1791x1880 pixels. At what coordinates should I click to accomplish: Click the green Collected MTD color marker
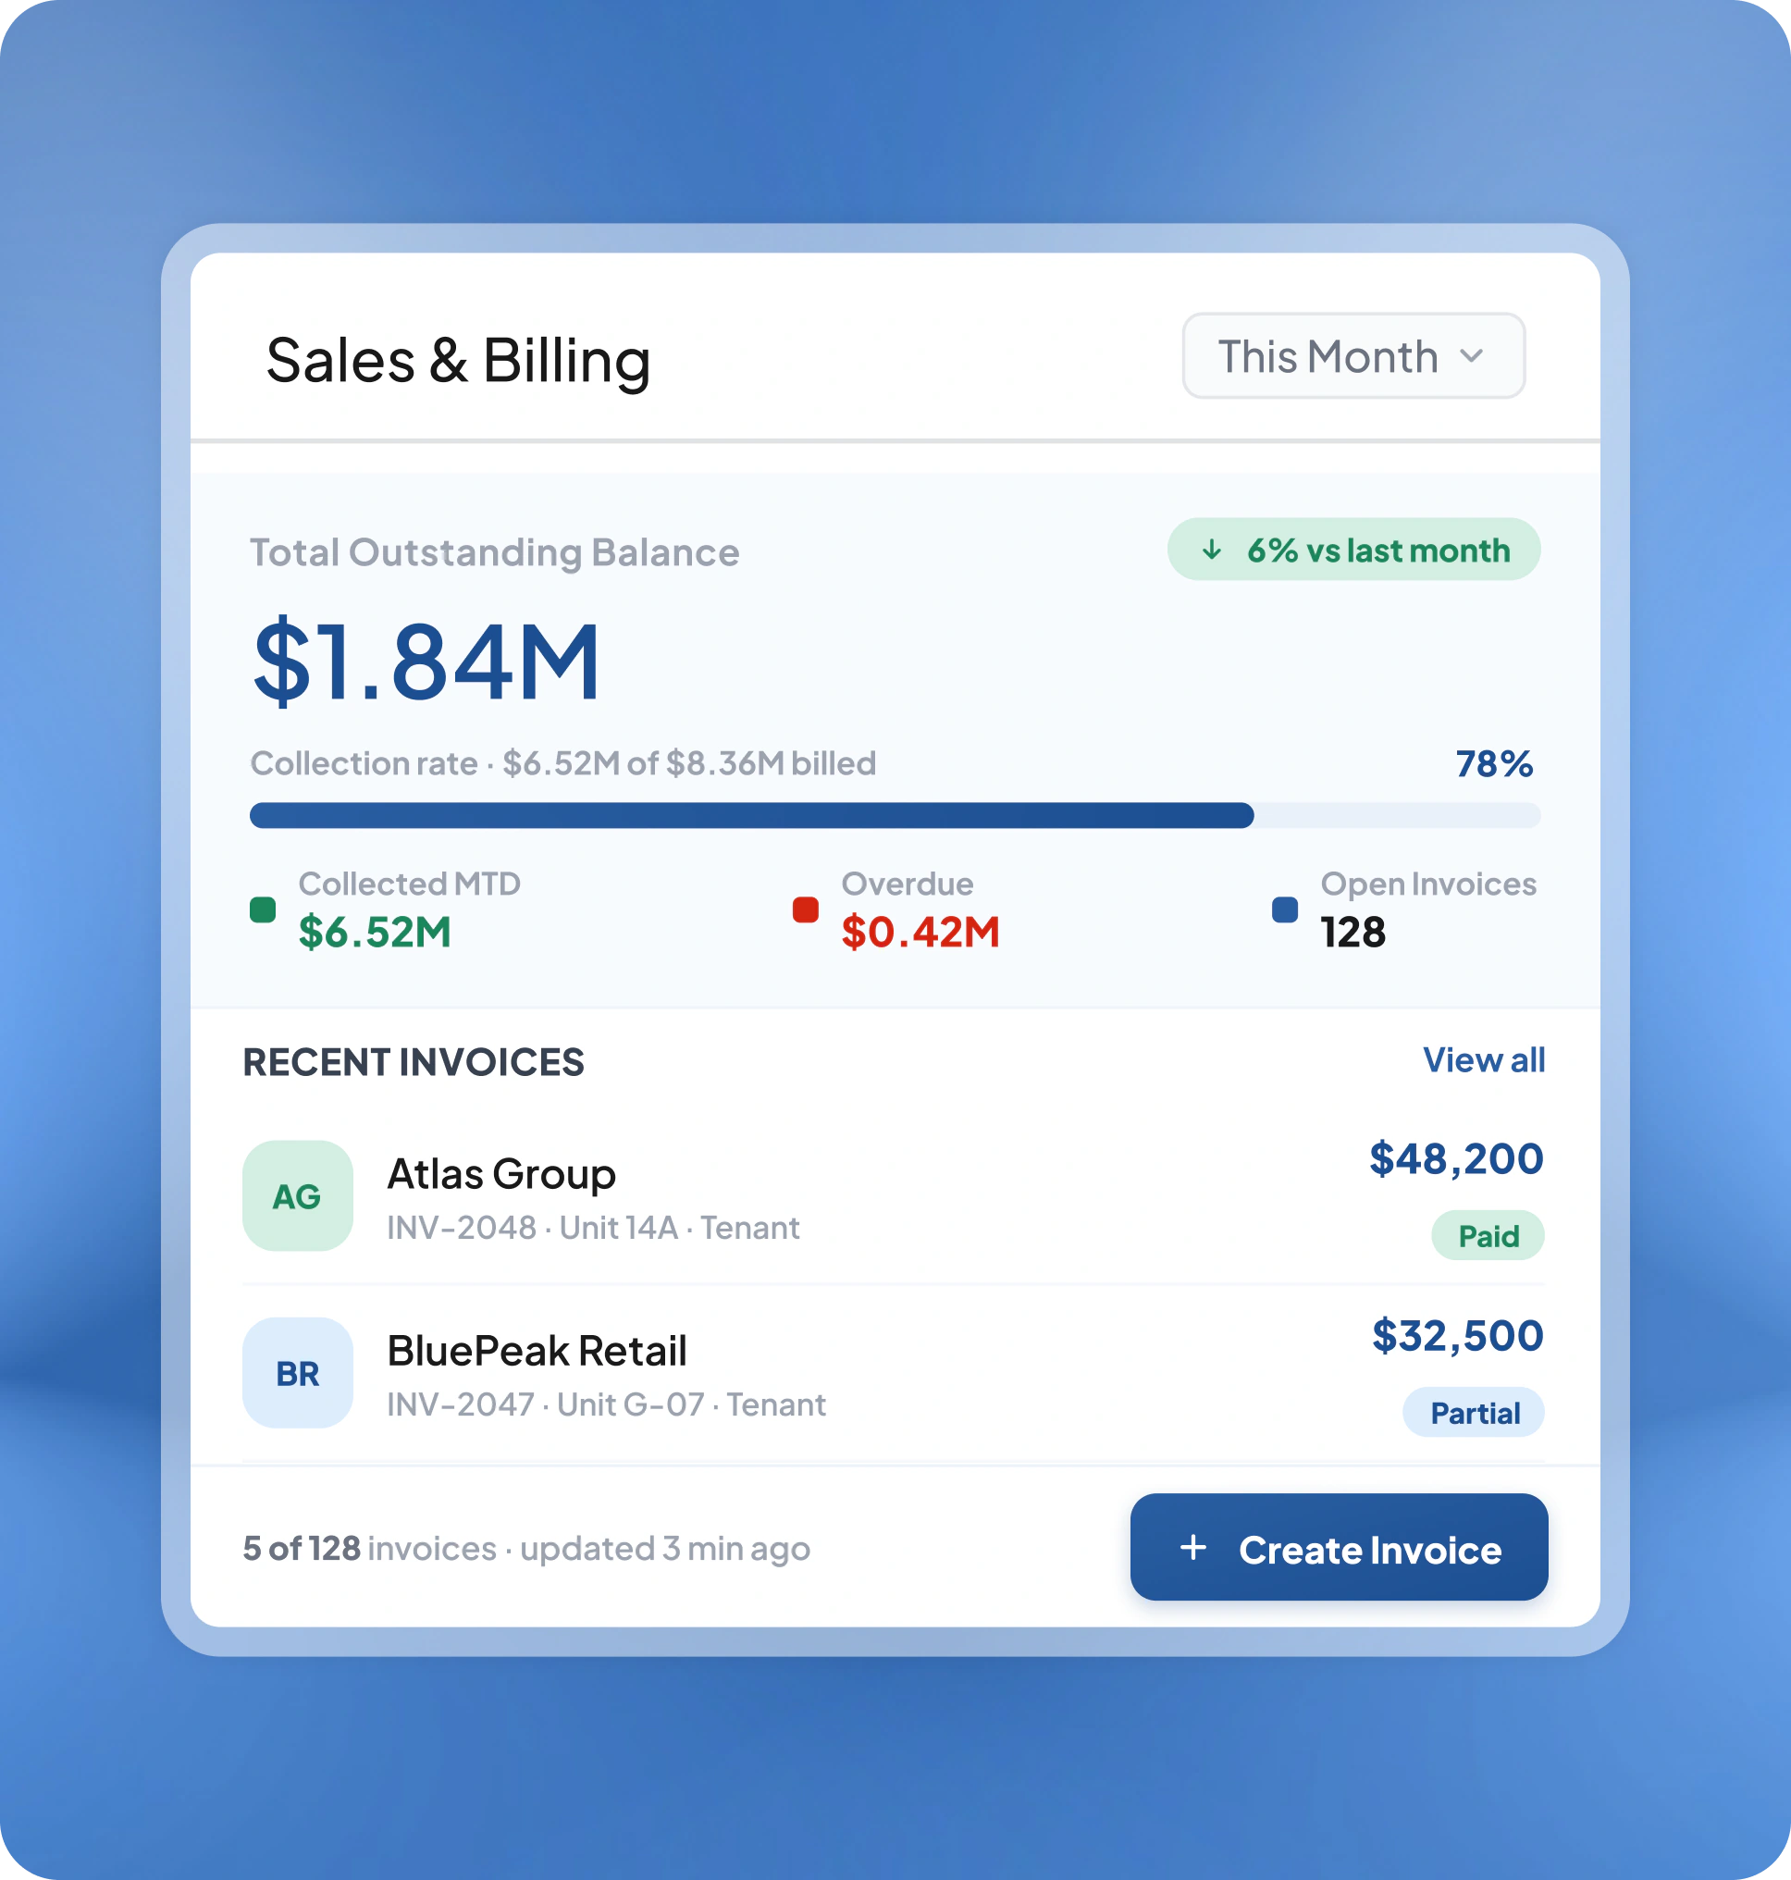point(263,909)
